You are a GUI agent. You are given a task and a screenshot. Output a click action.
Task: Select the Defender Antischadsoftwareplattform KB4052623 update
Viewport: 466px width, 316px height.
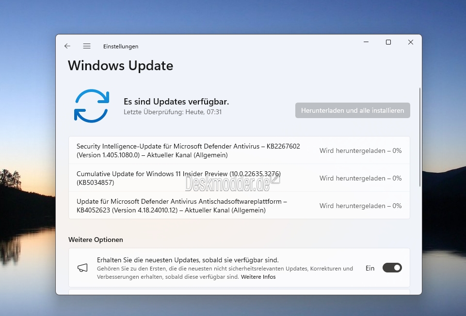[x=182, y=206]
